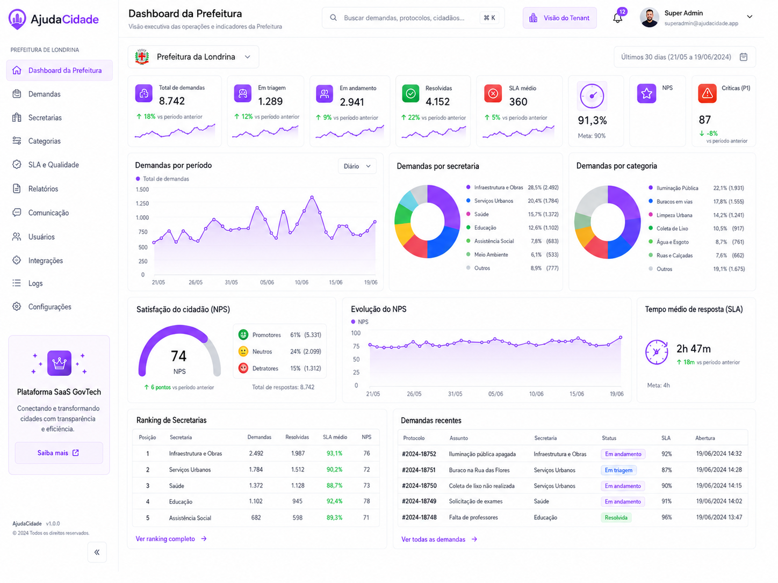The height and width of the screenshot is (583, 778).
Task: Click the Total de demandas chart legend
Action: click(162, 179)
